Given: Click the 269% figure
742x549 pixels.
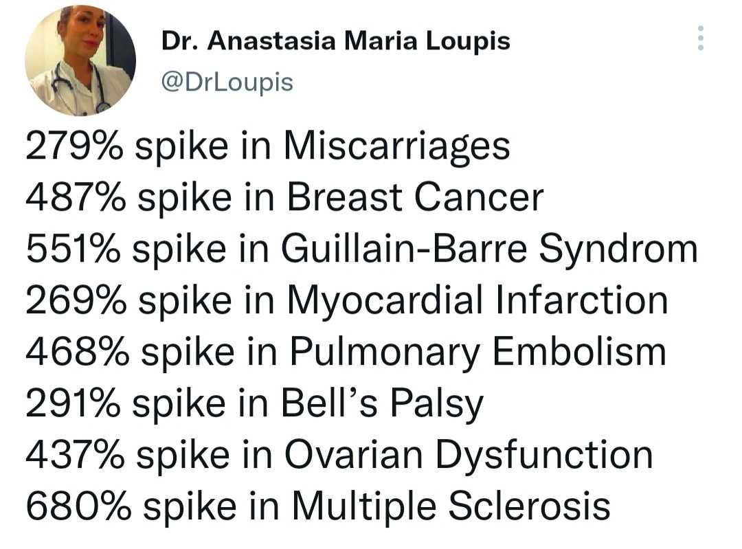Looking at the screenshot, I should coord(74,301).
